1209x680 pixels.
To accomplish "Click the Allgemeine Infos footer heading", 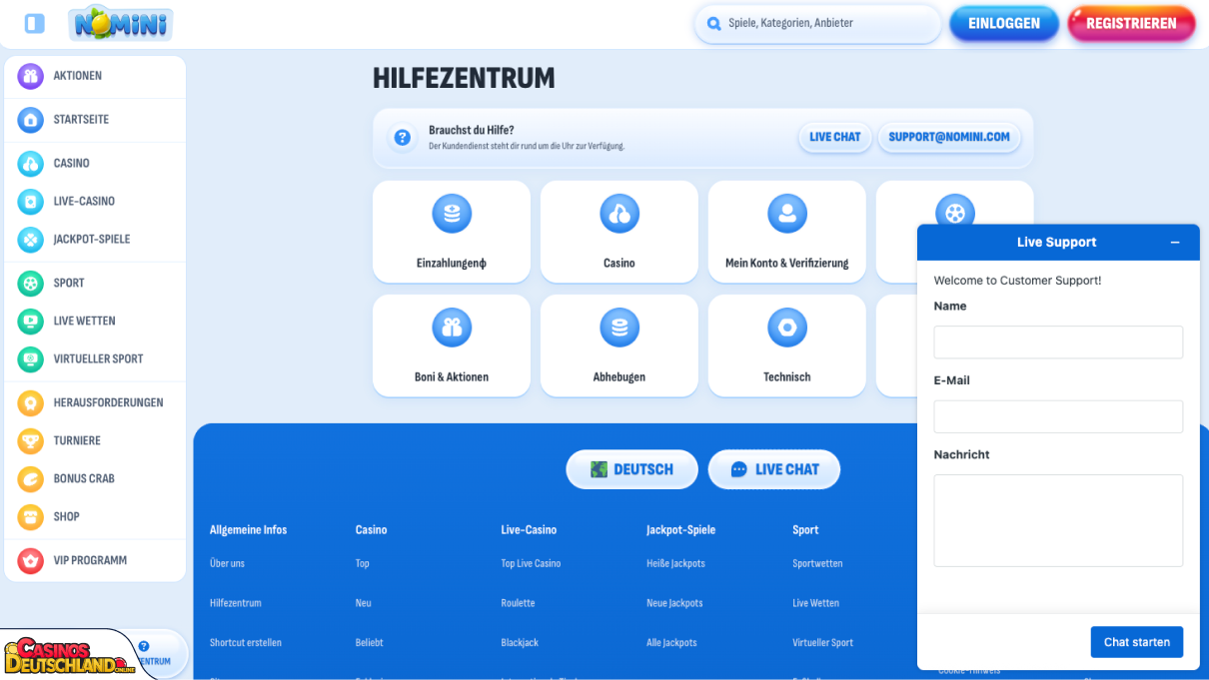I will pyautogui.click(x=248, y=530).
